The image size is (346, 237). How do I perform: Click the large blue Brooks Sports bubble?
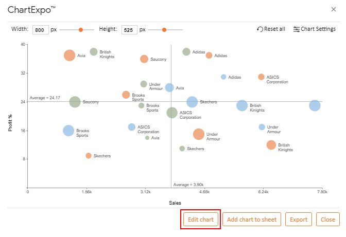[68, 131]
